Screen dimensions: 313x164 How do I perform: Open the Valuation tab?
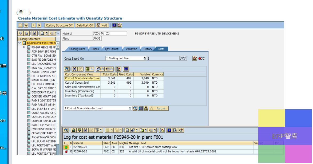coord(131,49)
